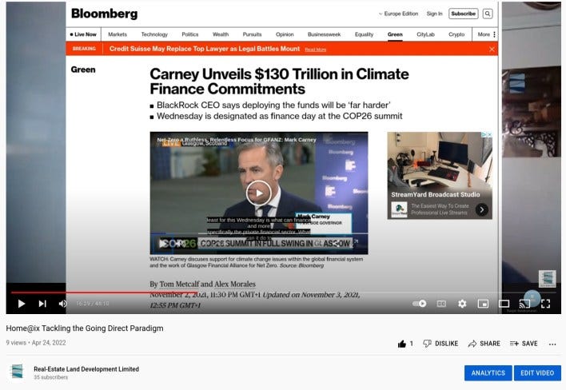Viewport: 566px width, 390px height.
Task: Select Live Now in navigation
Action: click(83, 34)
